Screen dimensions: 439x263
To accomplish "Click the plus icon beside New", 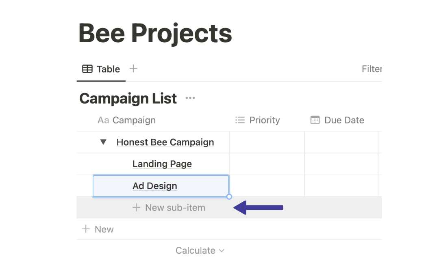I will click(x=85, y=229).
